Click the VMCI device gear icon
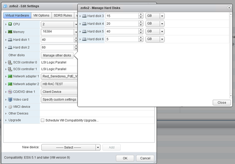This screenshot has width=235, height=164. pos(10,107)
